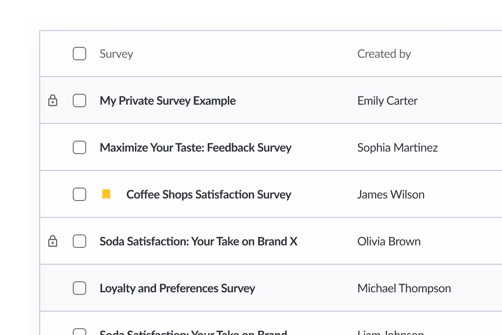The height and width of the screenshot is (335, 502).
Task: Click the lock icon beside My Private Survey Example
Action: tap(52, 100)
